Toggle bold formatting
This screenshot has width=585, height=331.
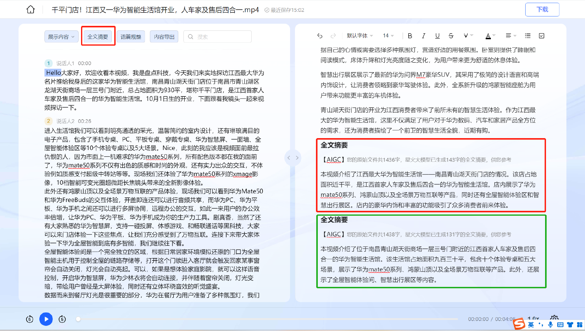pyautogui.click(x=410, y=36)
